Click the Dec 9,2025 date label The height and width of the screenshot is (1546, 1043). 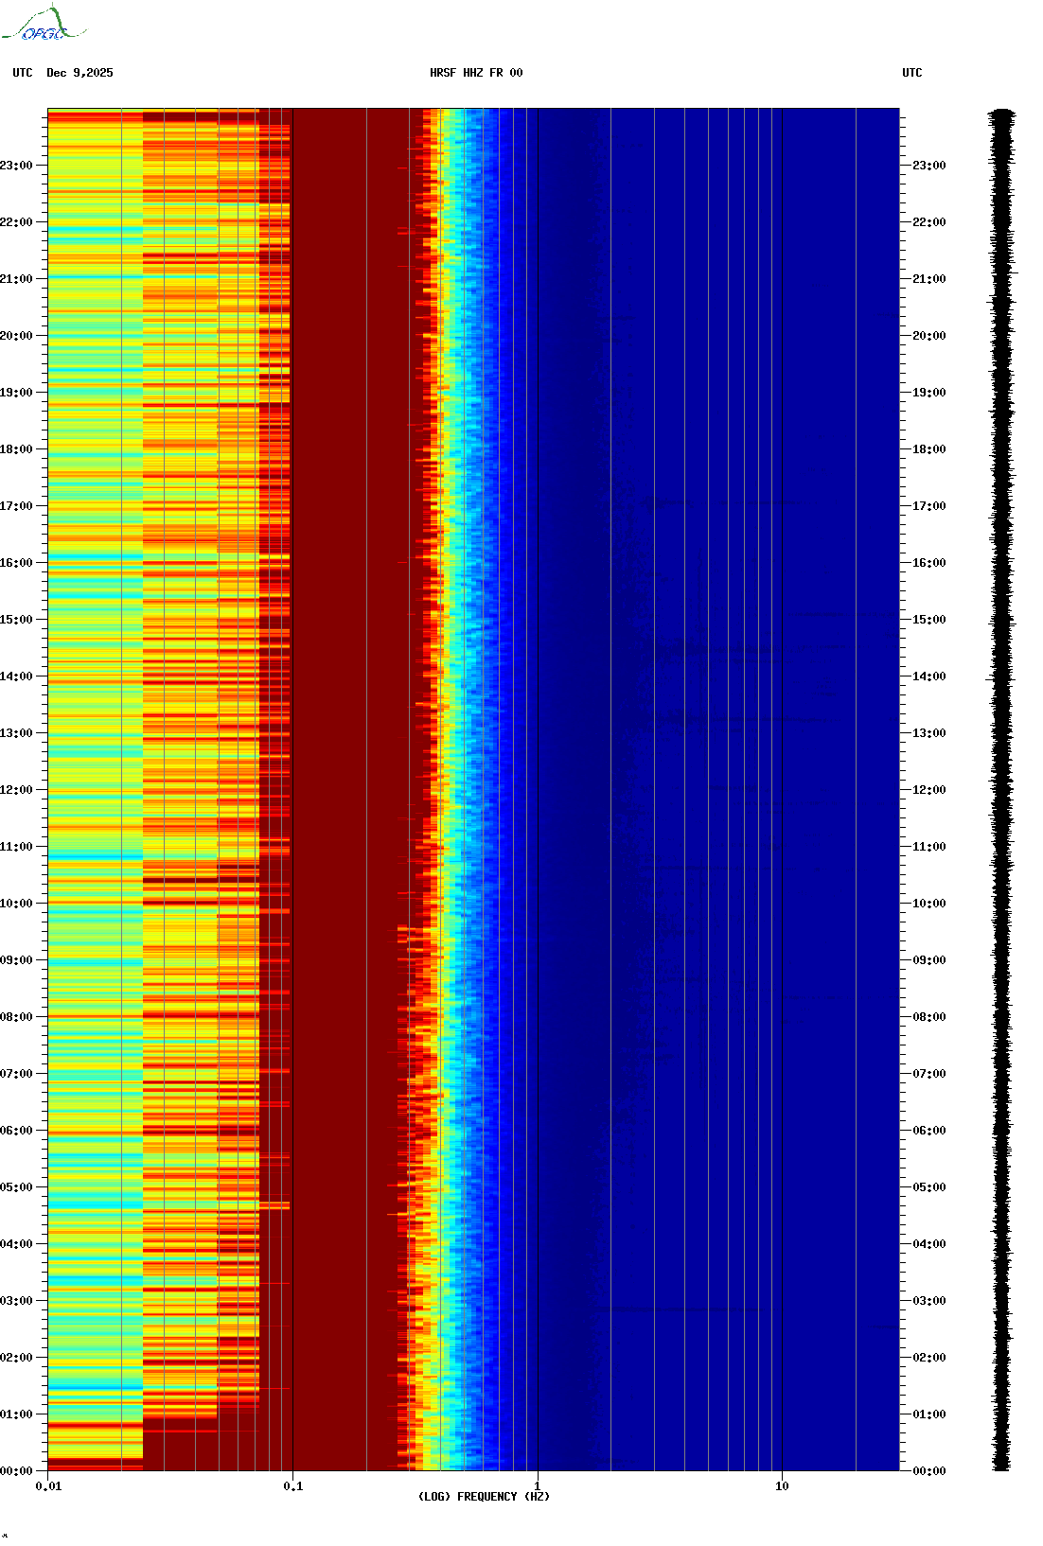(x=80, y=73)
